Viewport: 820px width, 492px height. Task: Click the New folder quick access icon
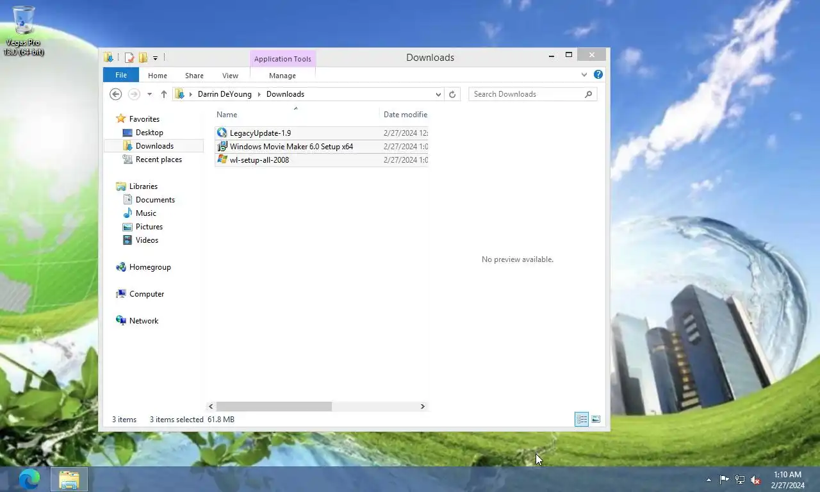[143, 58]
